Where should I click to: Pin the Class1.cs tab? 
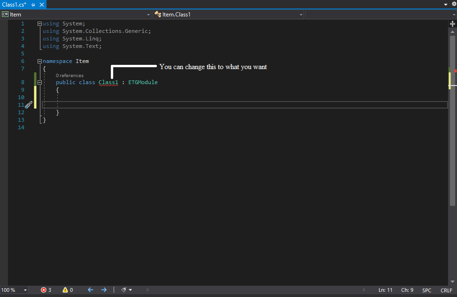(x=33, y=5)
